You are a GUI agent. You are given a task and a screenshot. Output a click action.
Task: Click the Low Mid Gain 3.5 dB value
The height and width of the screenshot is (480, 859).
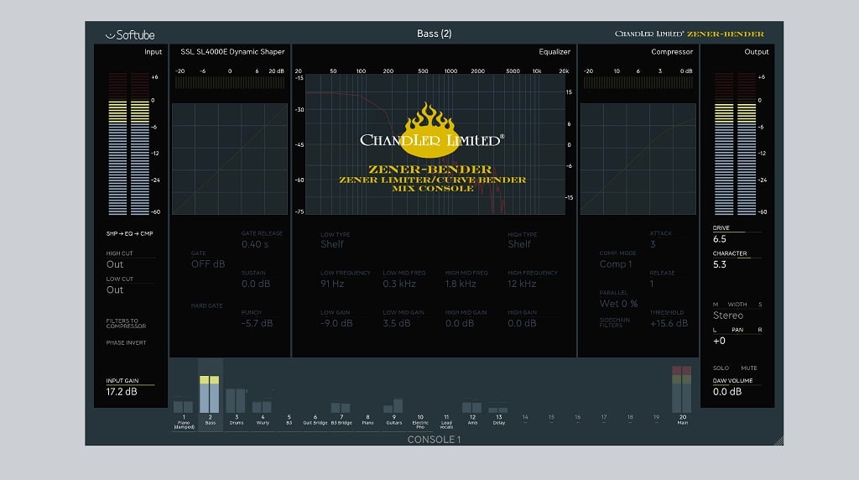click(397, 323)
